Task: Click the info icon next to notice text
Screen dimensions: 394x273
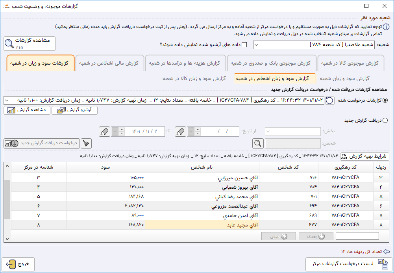Action: point(386,27)
